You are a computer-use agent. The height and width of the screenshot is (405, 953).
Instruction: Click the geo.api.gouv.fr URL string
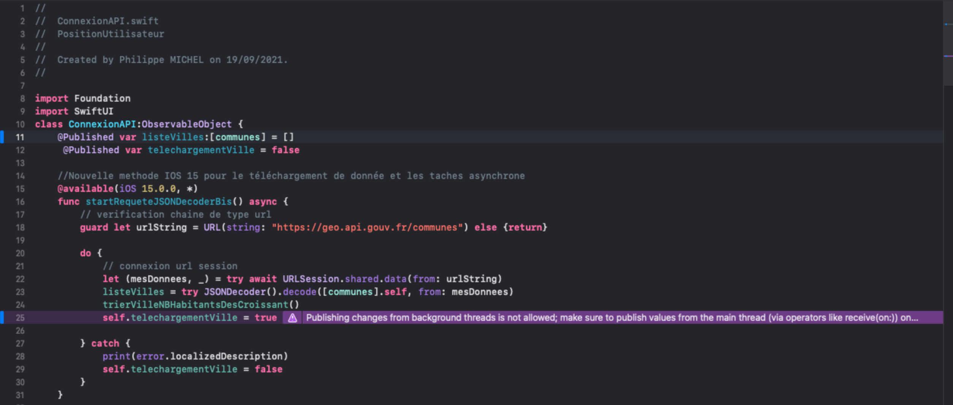click(x=367, y=228)
